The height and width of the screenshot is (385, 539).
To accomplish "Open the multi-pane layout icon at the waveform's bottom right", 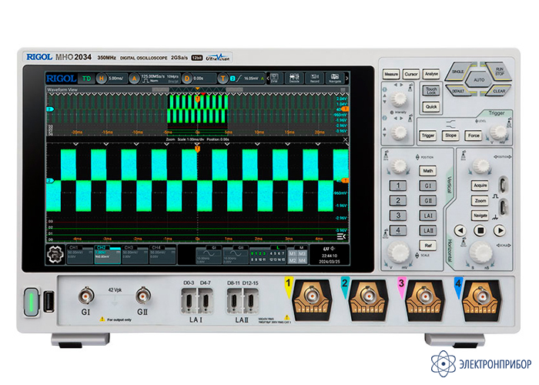I will (341, 236).
